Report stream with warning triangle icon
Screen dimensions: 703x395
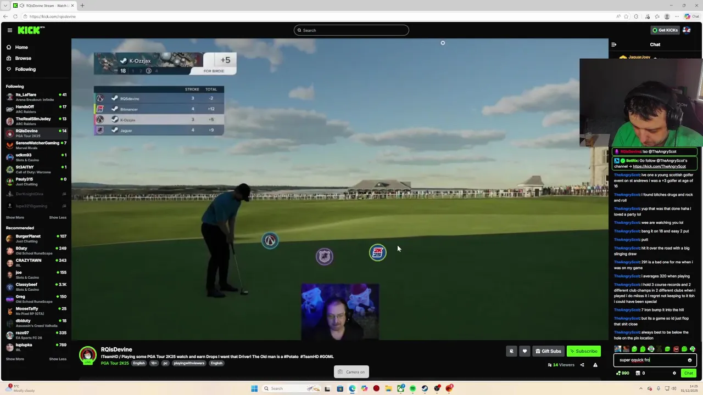tap(595, 365)
